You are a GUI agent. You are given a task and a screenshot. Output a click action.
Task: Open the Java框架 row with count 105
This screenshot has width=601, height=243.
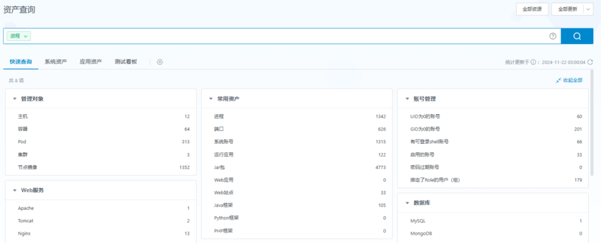coord(297,205)
